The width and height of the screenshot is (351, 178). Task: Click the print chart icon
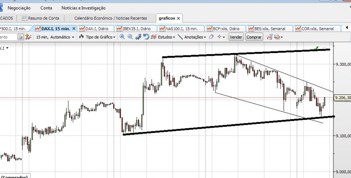tap(277, 37)
